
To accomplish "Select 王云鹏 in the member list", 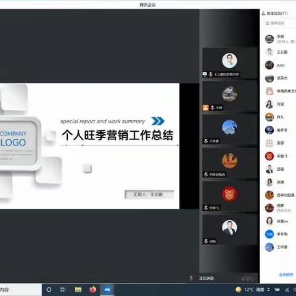I will [x=280, y=52].
